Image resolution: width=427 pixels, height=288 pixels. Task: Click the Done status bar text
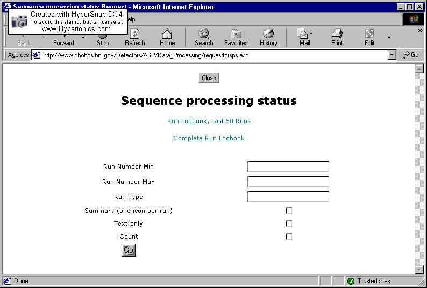click(x=21, y=281)
